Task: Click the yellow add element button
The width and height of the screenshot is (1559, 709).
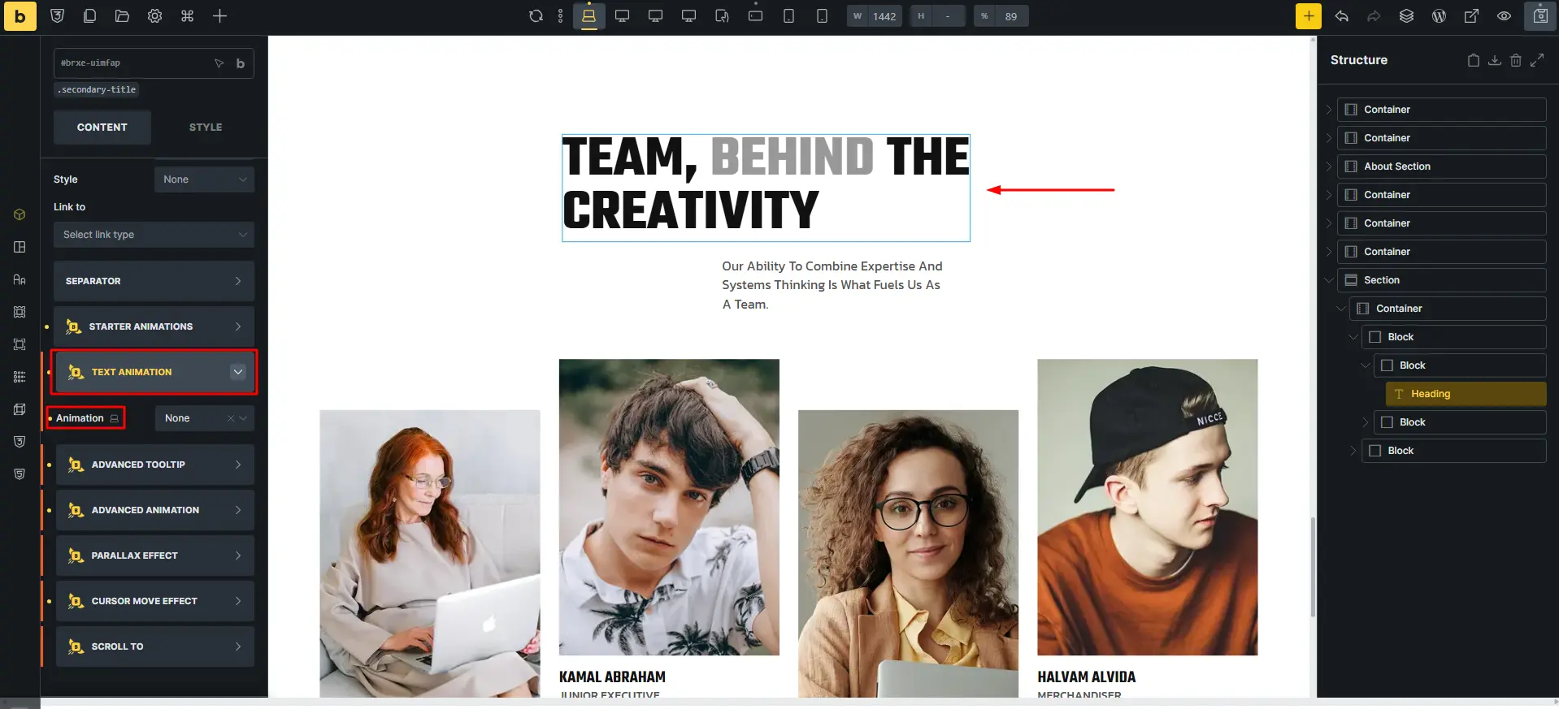Action: (x=1309, y=16)
